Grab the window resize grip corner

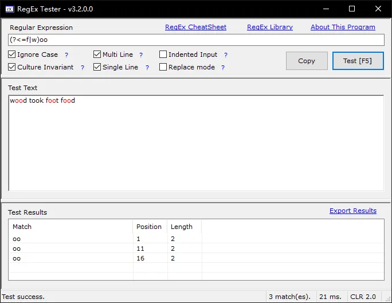point(388,299)
